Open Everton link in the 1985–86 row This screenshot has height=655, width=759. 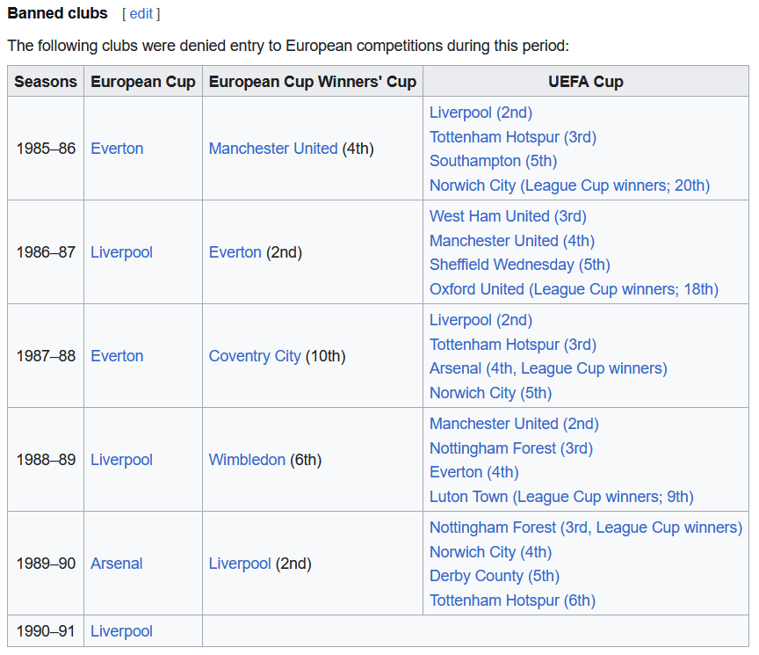[x=117, y=149]
